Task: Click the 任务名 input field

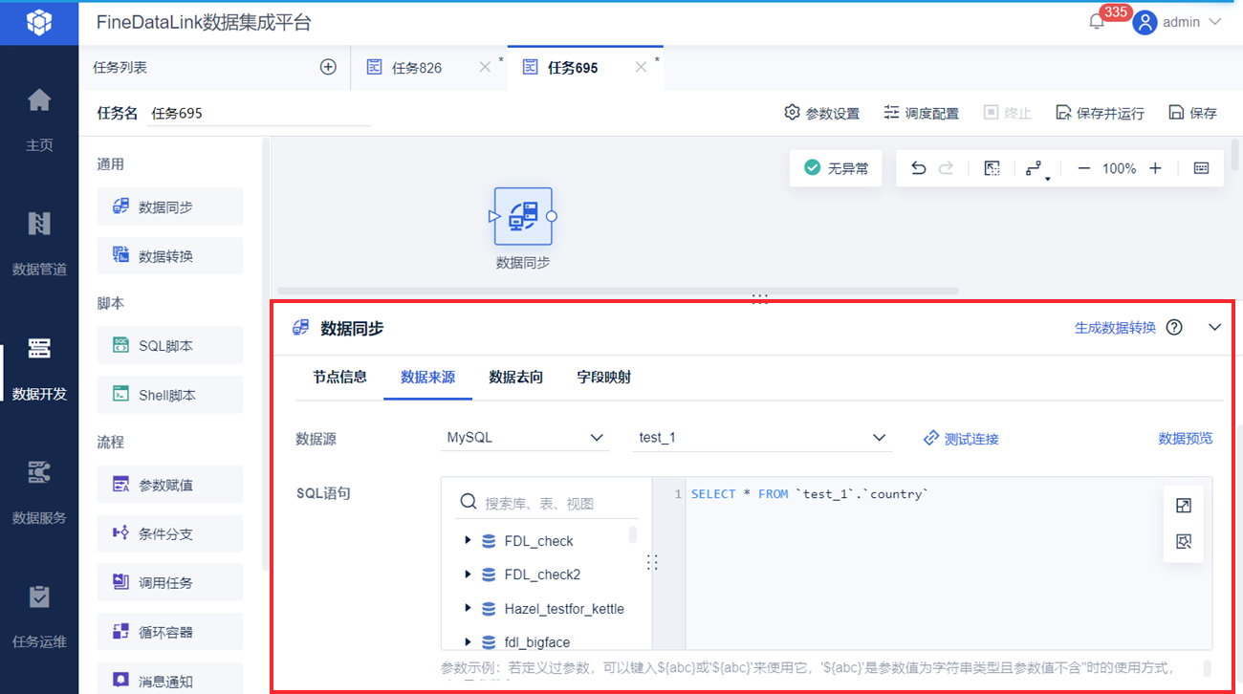Action: pyautogui.click(x=259, y=113)
